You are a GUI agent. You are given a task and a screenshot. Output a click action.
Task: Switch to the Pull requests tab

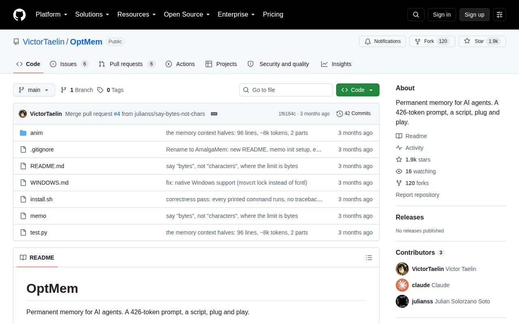pyautogui.click(x=127, y=64)
